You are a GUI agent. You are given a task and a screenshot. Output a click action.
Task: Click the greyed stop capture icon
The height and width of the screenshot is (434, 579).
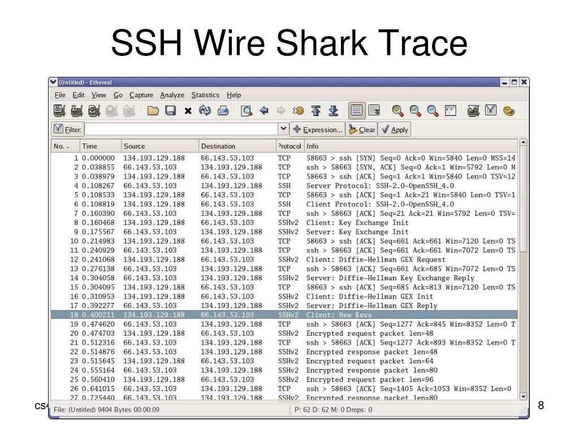click(x=111, y=111)
